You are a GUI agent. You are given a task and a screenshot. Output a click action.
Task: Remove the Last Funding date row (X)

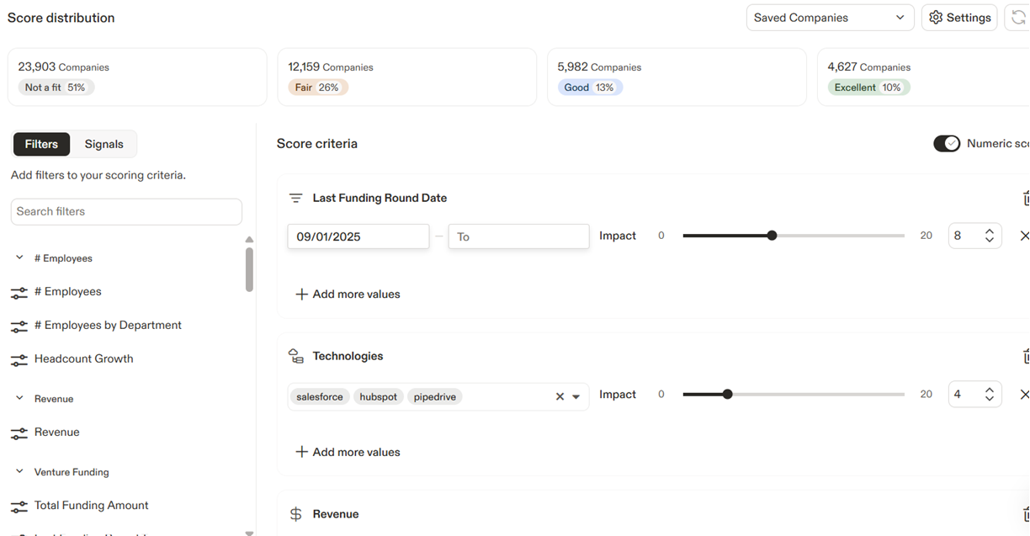click(x=1024, y=236)
